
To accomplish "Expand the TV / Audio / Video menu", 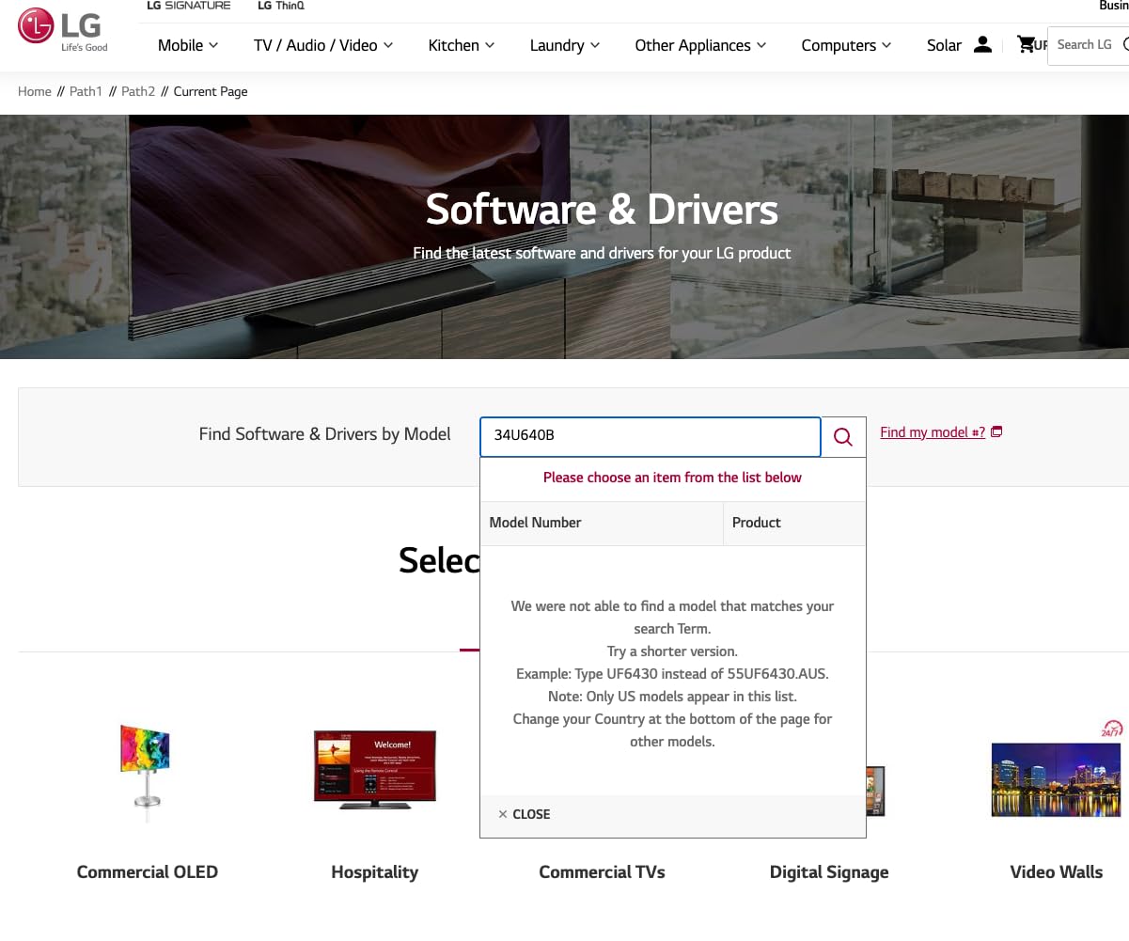I will 323,45.
